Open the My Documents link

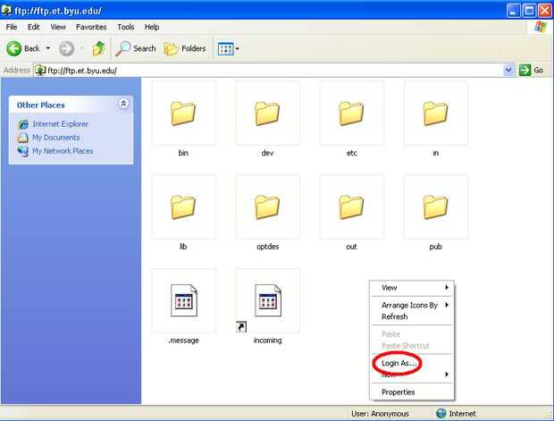coord(55,138)
